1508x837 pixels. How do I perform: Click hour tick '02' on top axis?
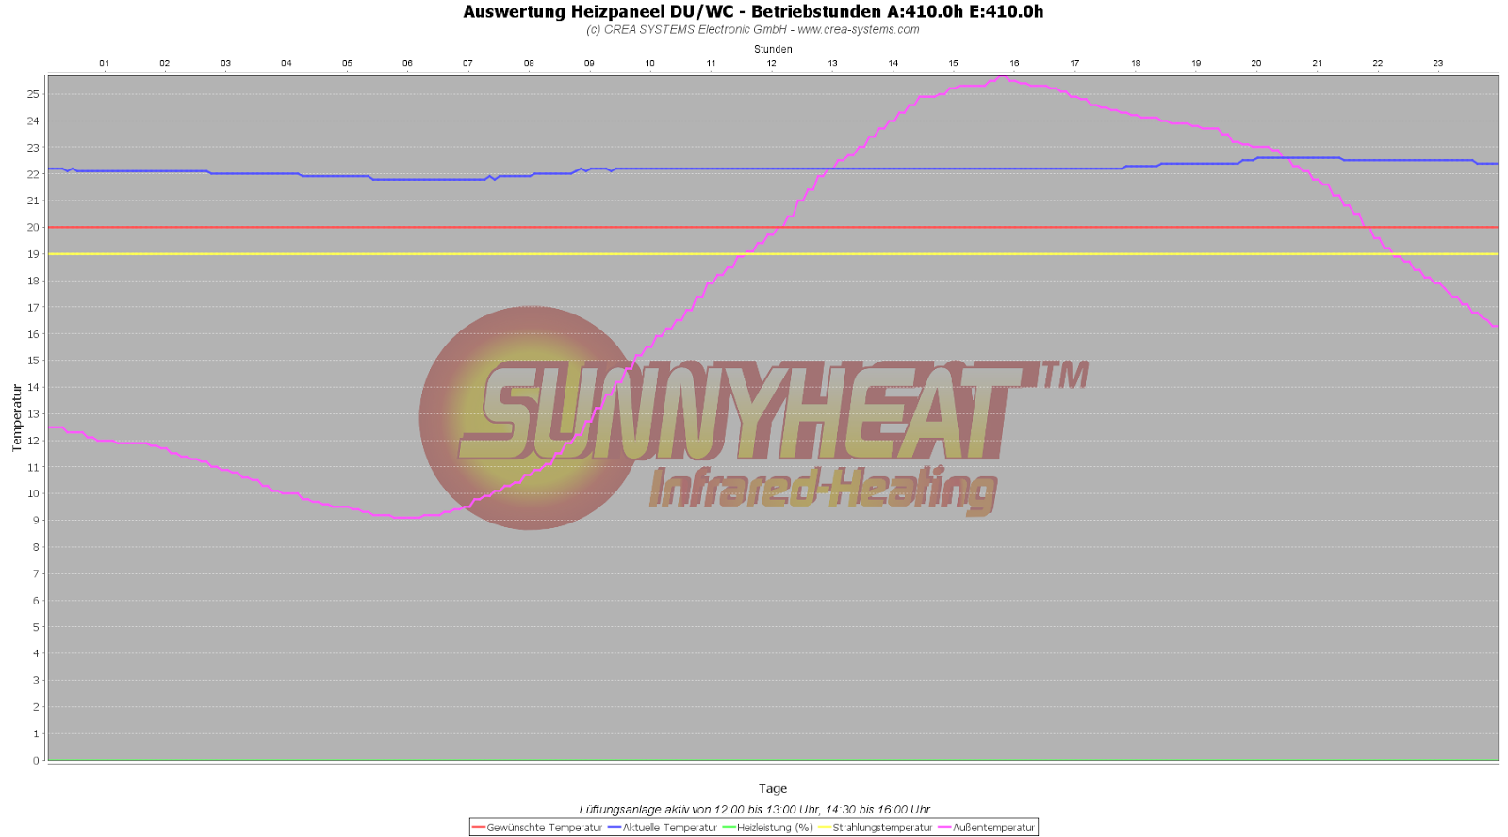(x=165, y=63)
